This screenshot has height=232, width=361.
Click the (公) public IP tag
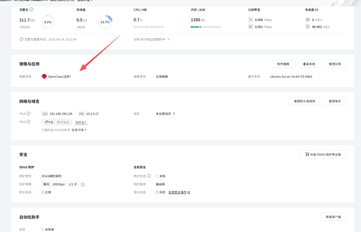point(45,114)
